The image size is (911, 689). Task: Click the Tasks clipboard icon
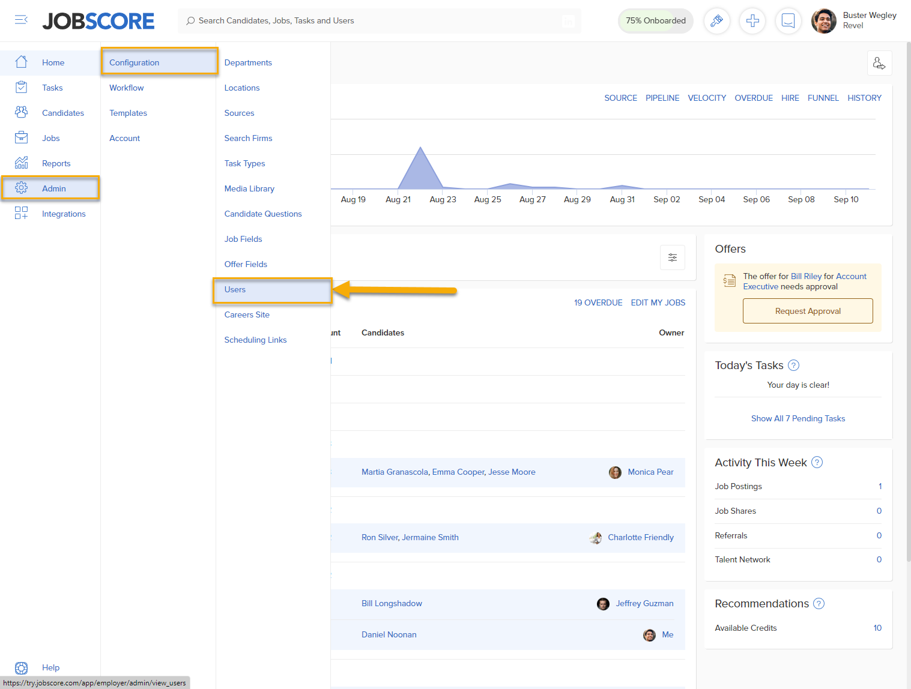tap(21, 87)
